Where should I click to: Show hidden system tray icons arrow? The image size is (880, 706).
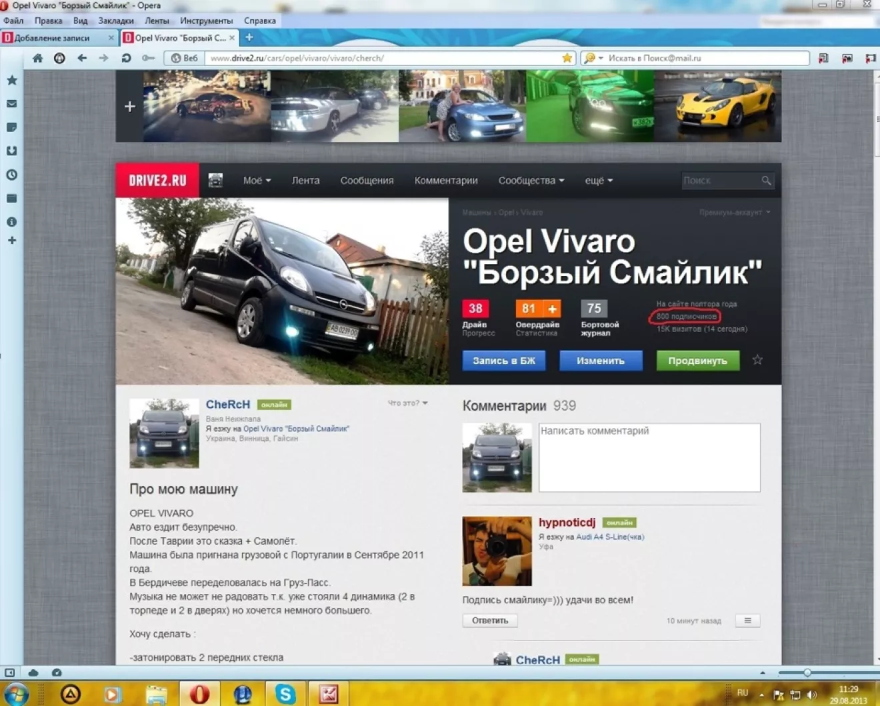click(x=762, y=695)
